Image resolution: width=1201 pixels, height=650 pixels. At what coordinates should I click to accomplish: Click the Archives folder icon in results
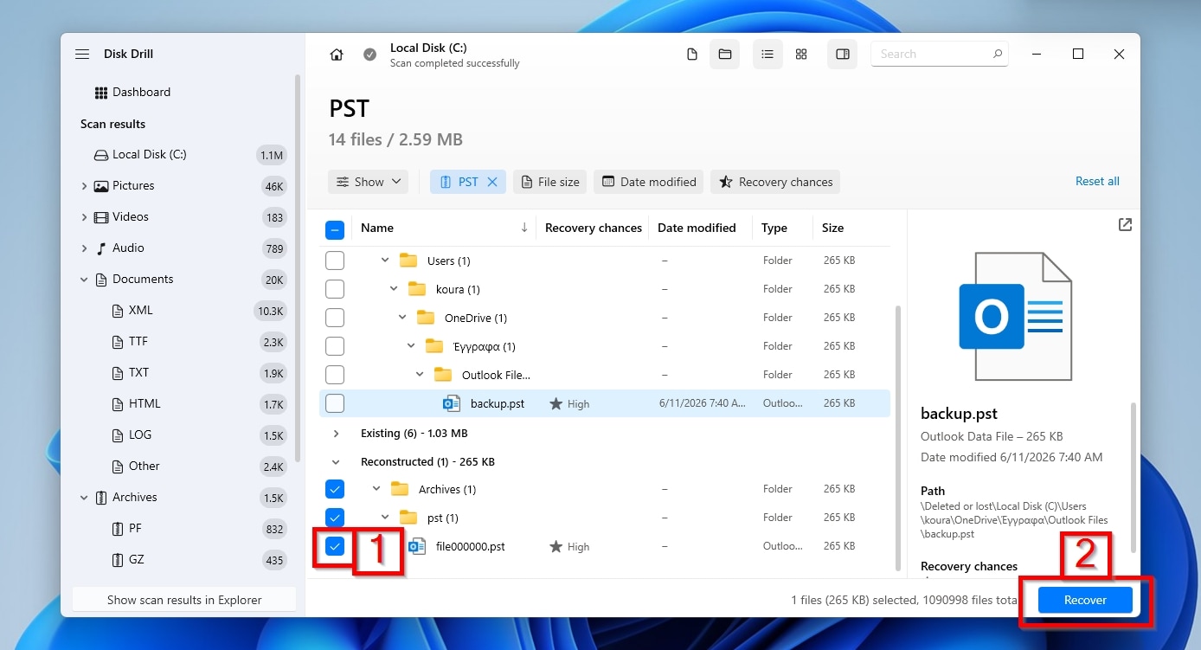pyautogui.click(x=400, y=489)
